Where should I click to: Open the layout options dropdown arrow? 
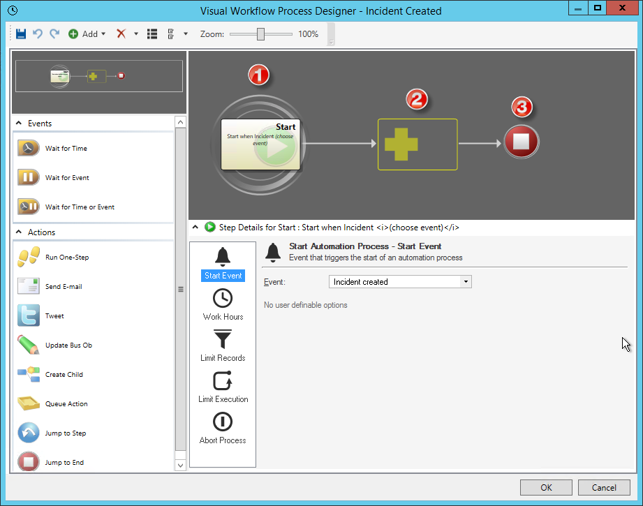186,34
